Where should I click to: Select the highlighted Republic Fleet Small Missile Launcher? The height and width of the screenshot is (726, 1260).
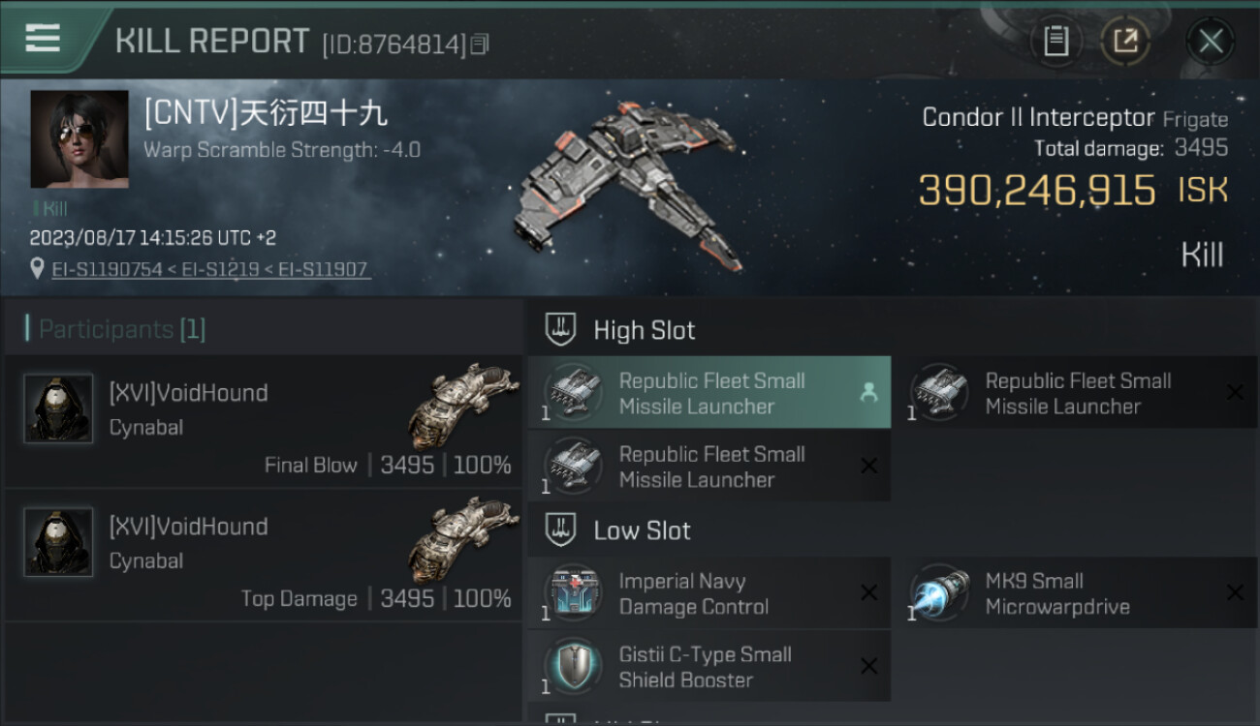click(709, 392)
